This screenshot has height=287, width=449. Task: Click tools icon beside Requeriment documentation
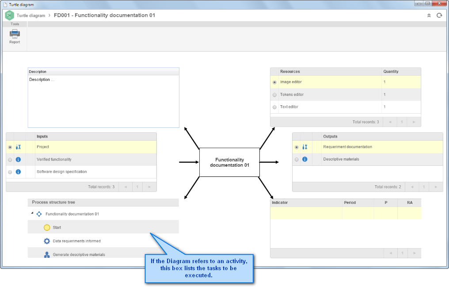(x=305, y=147)
